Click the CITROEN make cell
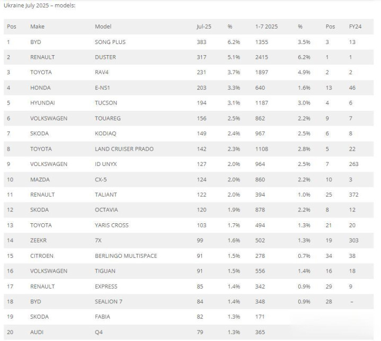The height and width of the screenshot is (341, 381). (x=42, y=256)
